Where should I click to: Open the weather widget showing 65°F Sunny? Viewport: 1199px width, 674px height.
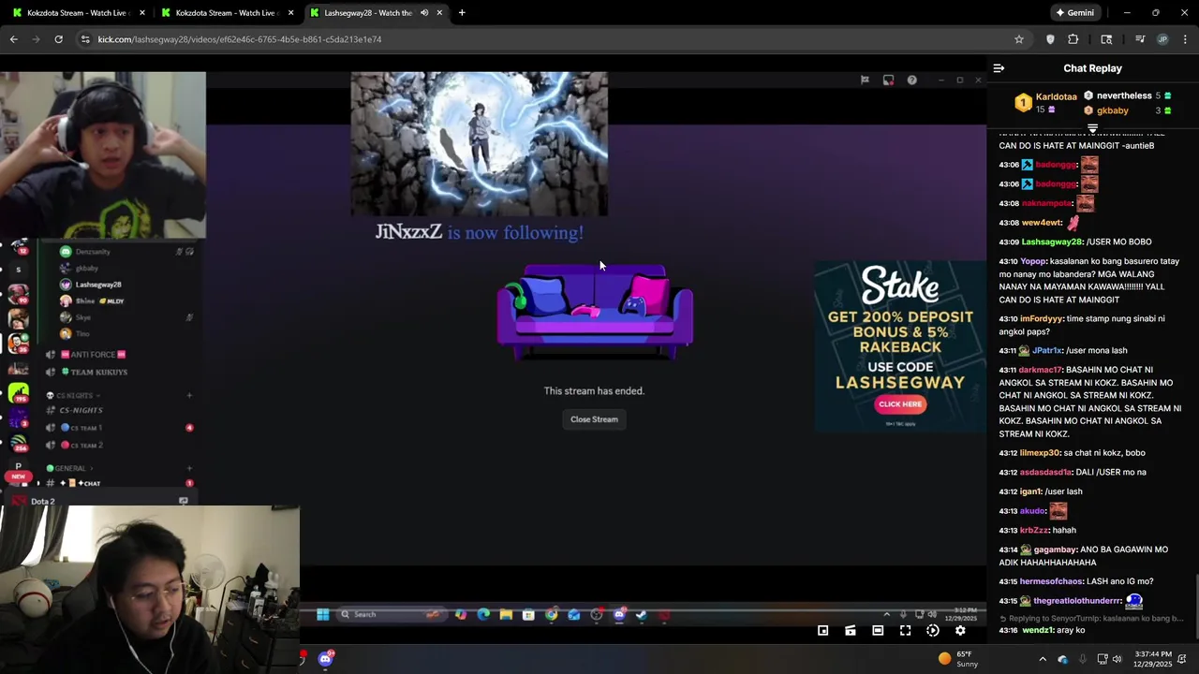click(957, 659)
